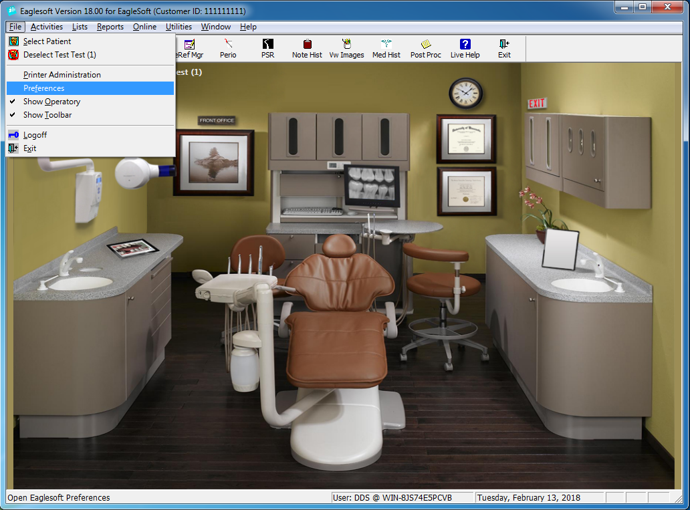Click the PSR toolbar icon

pos(267,48)
